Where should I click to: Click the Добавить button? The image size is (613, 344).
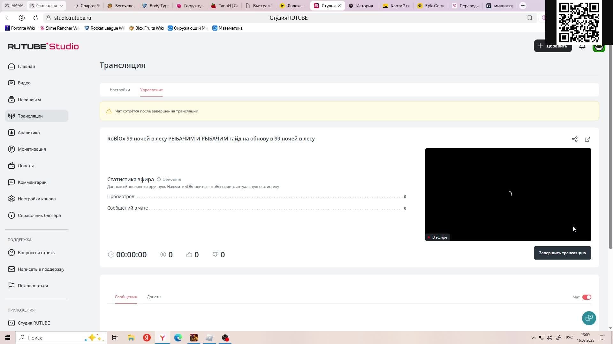click(x=553, y=46)
